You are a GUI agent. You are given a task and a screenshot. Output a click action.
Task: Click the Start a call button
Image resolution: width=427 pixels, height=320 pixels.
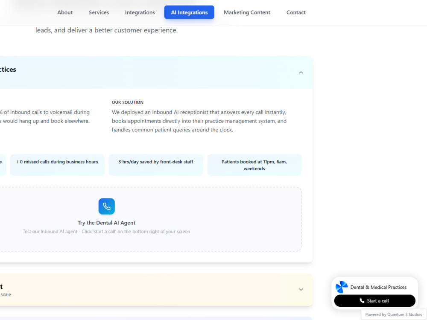(375, 301)
